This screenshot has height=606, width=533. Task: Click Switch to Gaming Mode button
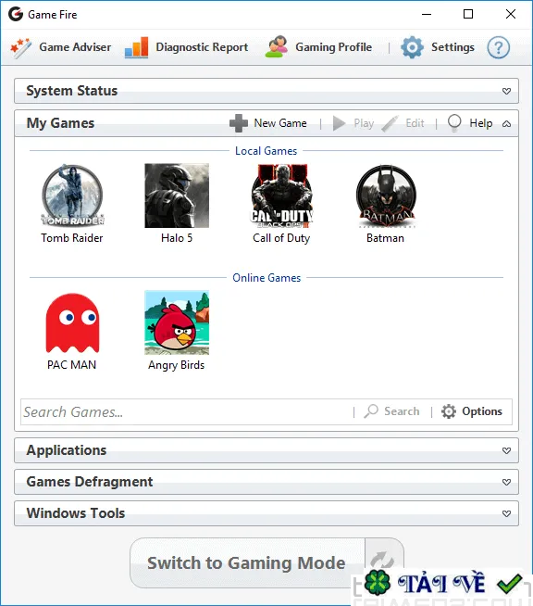247,563
